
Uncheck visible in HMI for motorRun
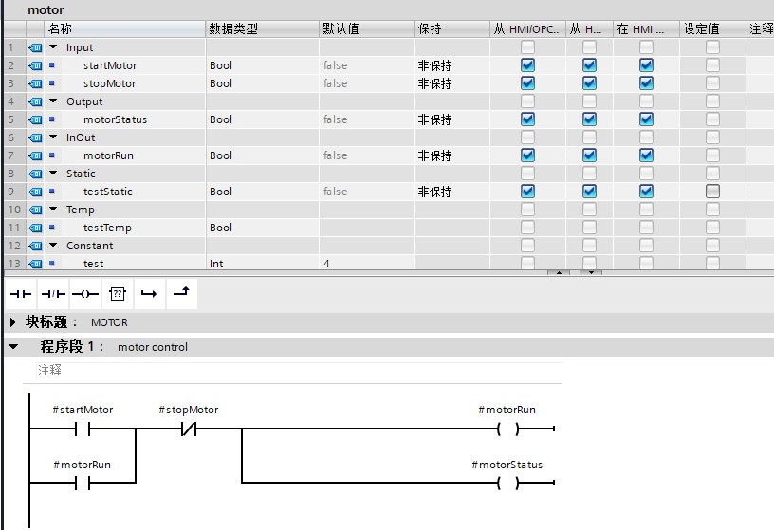[646, 155]
